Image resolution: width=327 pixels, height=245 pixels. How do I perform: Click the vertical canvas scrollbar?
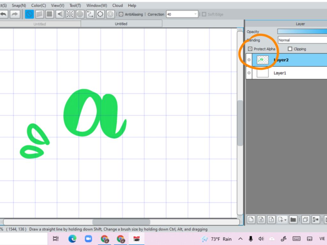click(x=240, y=123)
